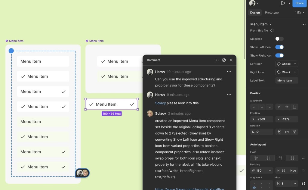Click the resolve checkmark in Comment header
The image size is (308, 190).
[224, 60]
